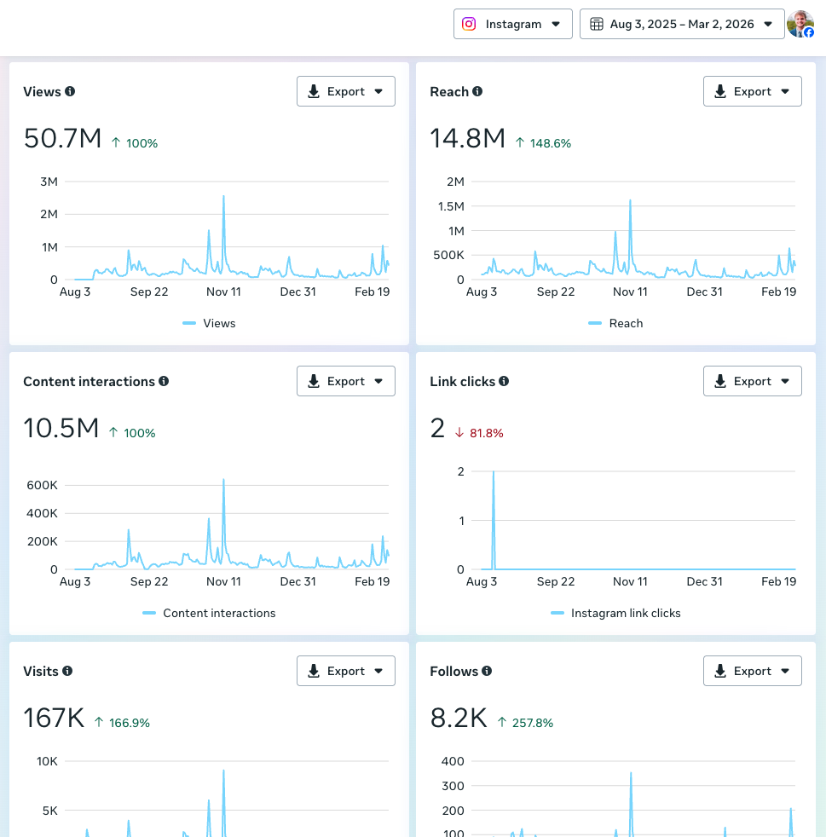826x837 pixels.
Task: Click the 50.7M Views total
Action: click(x=62, y=138)
